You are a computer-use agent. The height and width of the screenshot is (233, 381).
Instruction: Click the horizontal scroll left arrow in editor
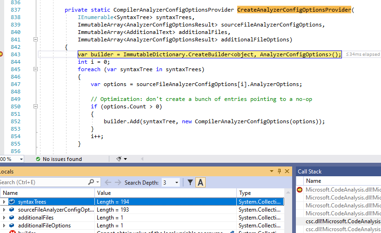142,159
